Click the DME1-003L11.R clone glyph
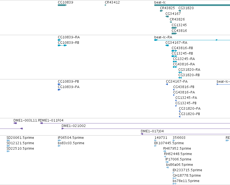Viewport: 230px width, 185px height. pos(15,123)
